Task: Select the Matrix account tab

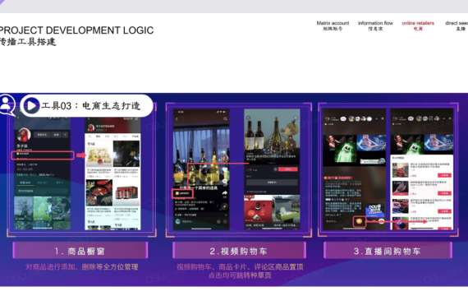Action: (x=333, y=25)
